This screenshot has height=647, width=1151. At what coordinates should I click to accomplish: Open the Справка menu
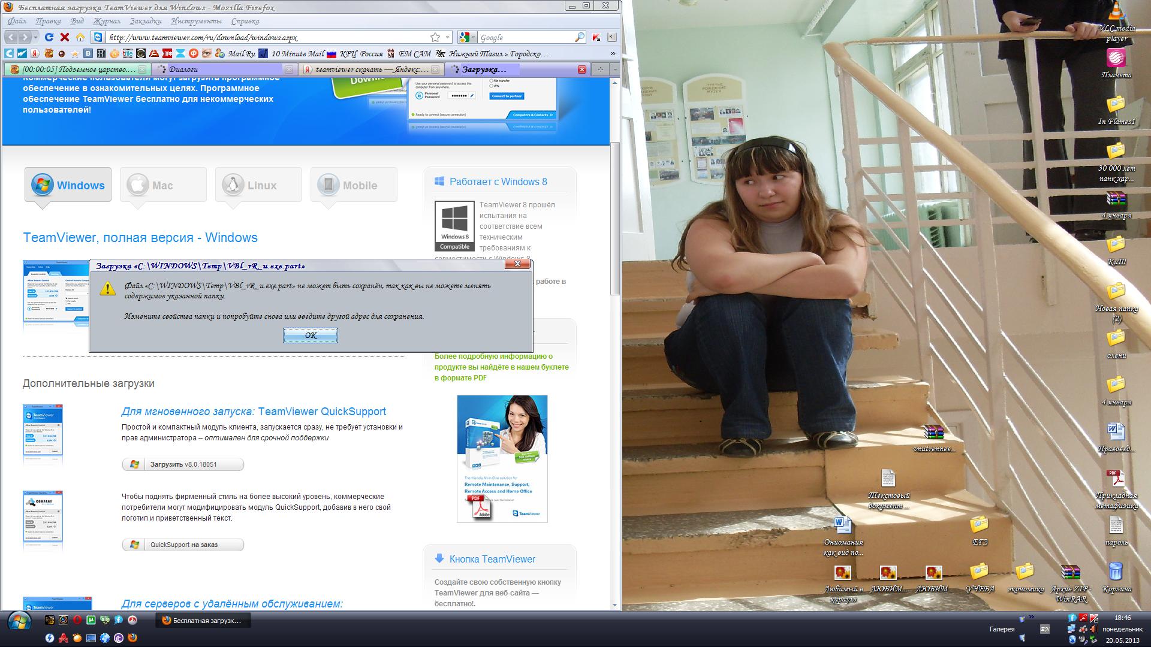pos(245,21)
